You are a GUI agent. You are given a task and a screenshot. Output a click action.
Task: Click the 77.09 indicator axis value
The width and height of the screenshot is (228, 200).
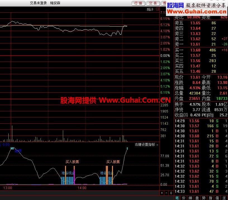tap(165, 156)
